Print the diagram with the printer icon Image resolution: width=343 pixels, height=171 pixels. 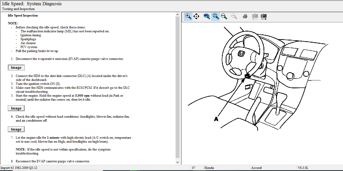(x=245, y=16)
